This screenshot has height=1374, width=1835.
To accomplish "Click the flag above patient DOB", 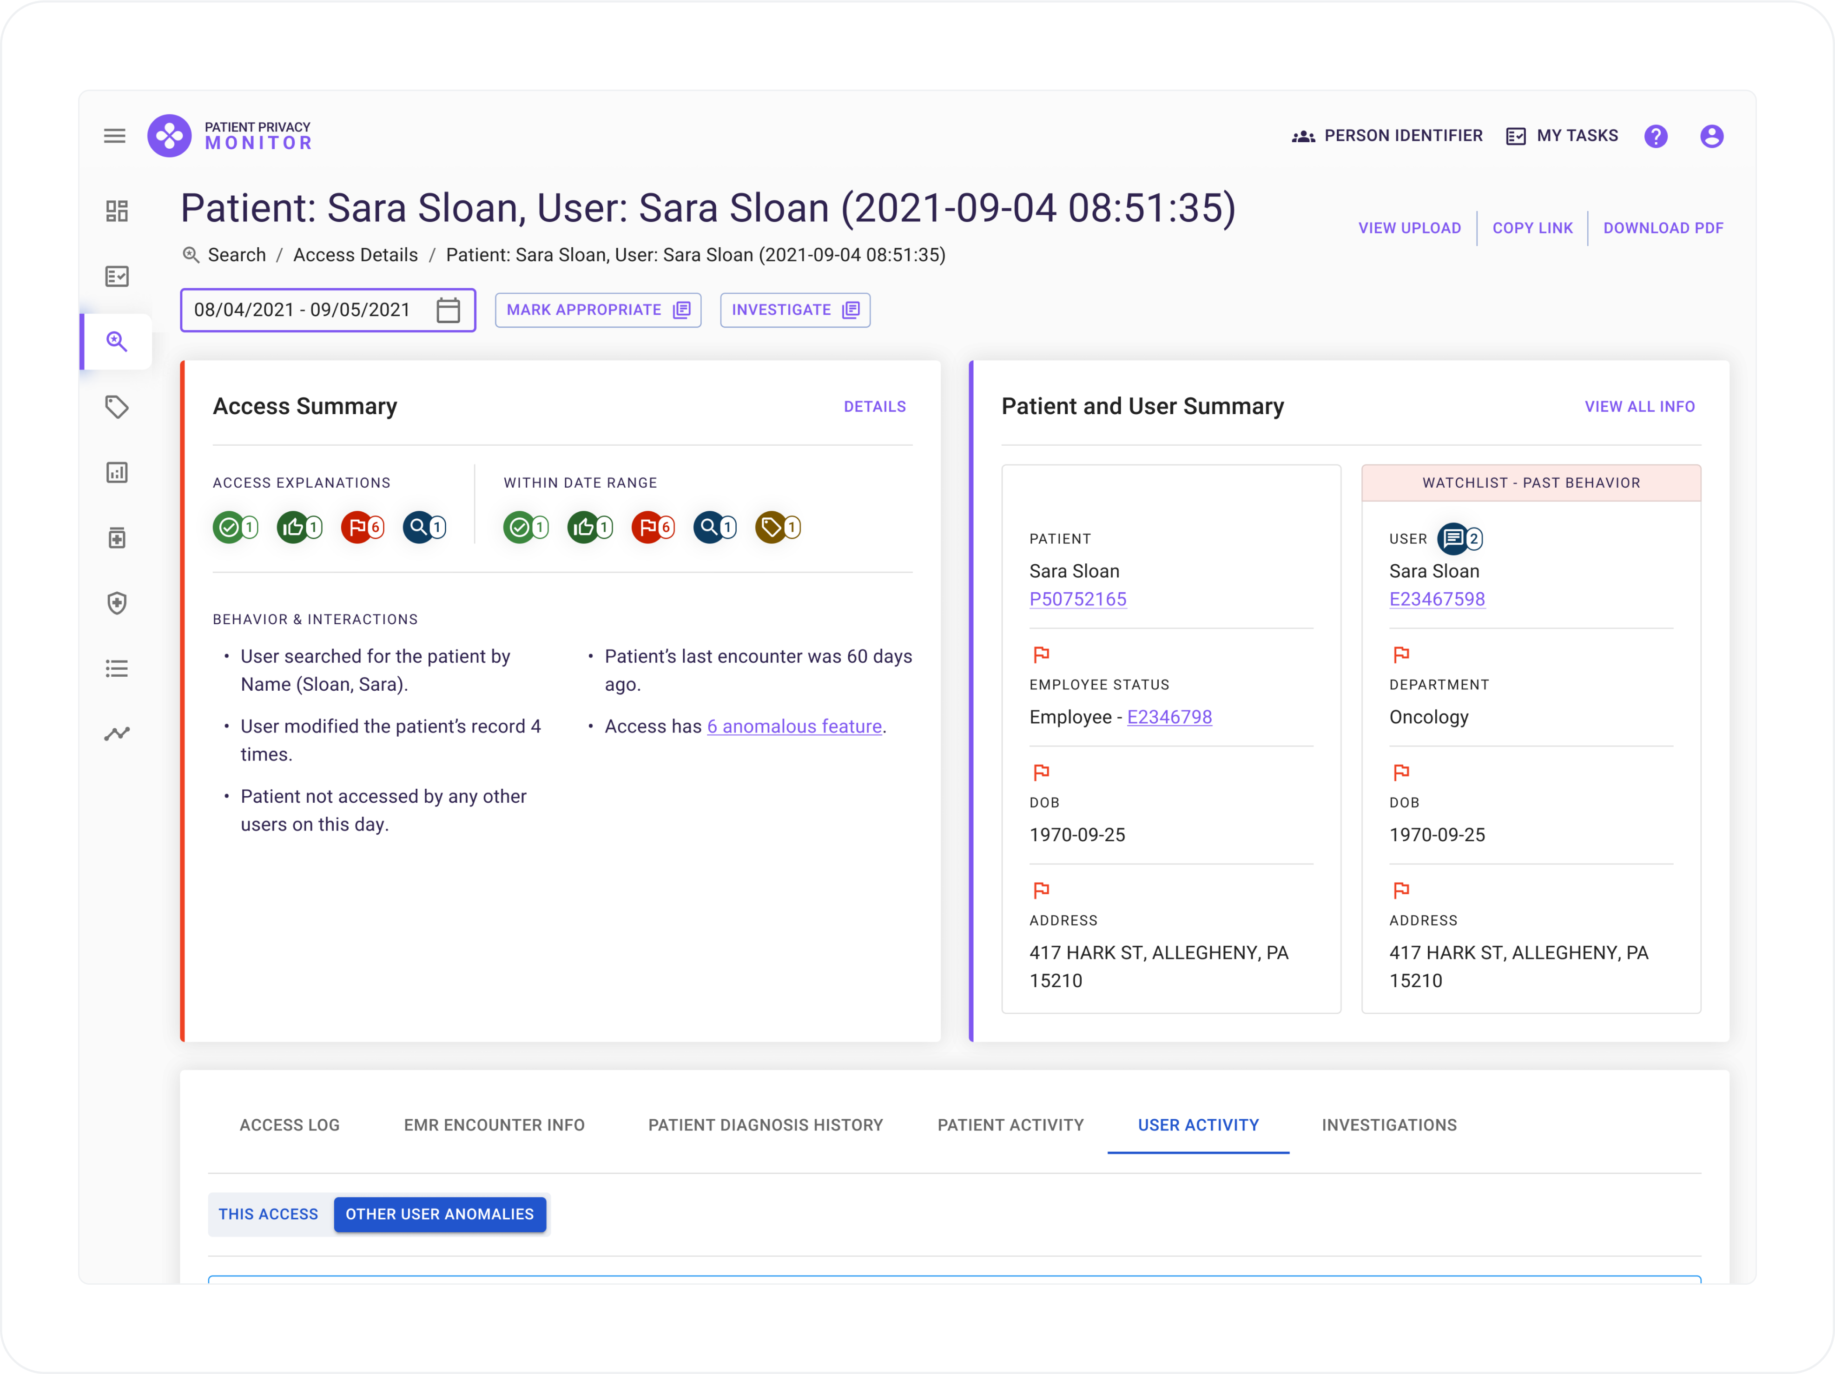I will pyautogui.click(x=1041, y=773).
